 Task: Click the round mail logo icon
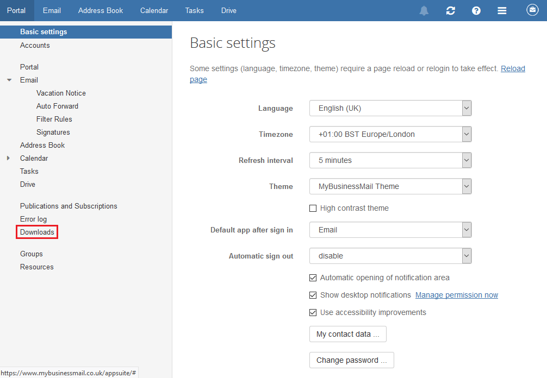(532, 10)
